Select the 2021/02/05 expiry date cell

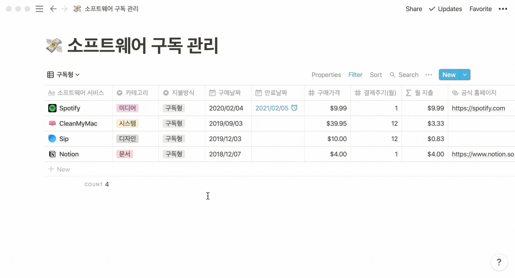(278, 108)
